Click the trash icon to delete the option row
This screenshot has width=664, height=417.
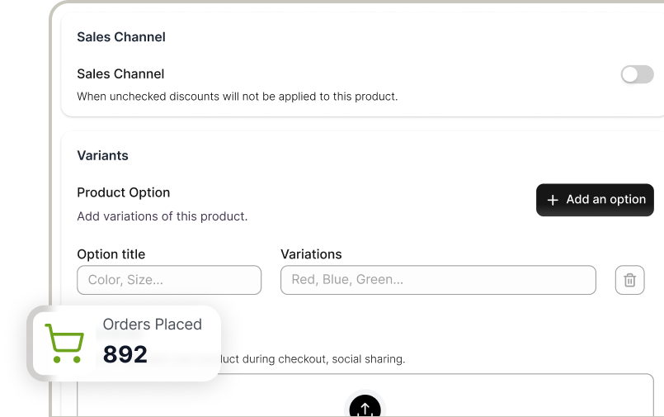[629, 280]
